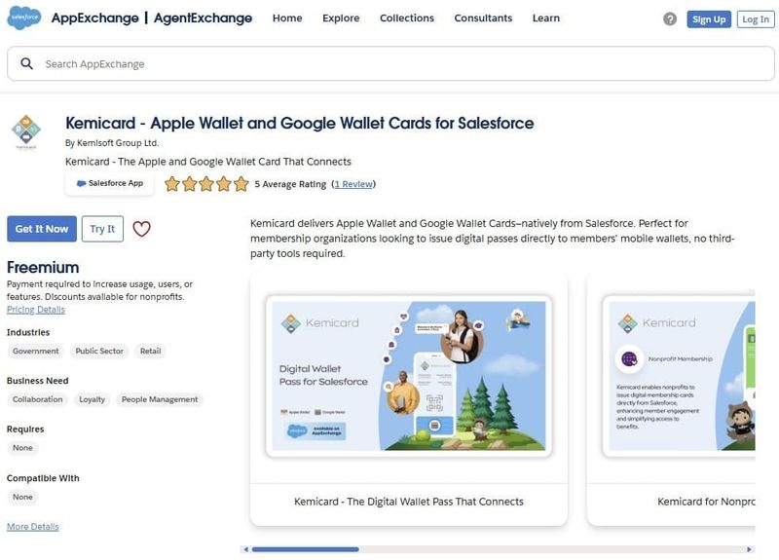Open the Pricing Details link
Screen dimensions: 779x560
point(36,310)
